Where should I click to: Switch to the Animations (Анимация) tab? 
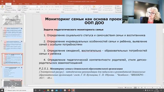point(34,4)
